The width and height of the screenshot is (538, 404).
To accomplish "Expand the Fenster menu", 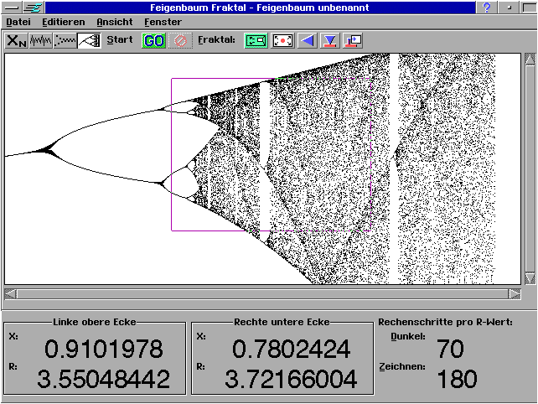I will (x=163, y=21).
